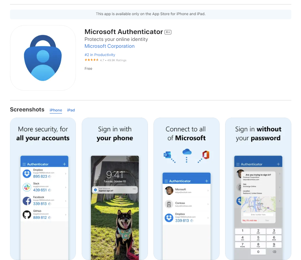Screen dimensions: 301x260
Task: Click the App Store availability banner
Action: pos(150,14)
